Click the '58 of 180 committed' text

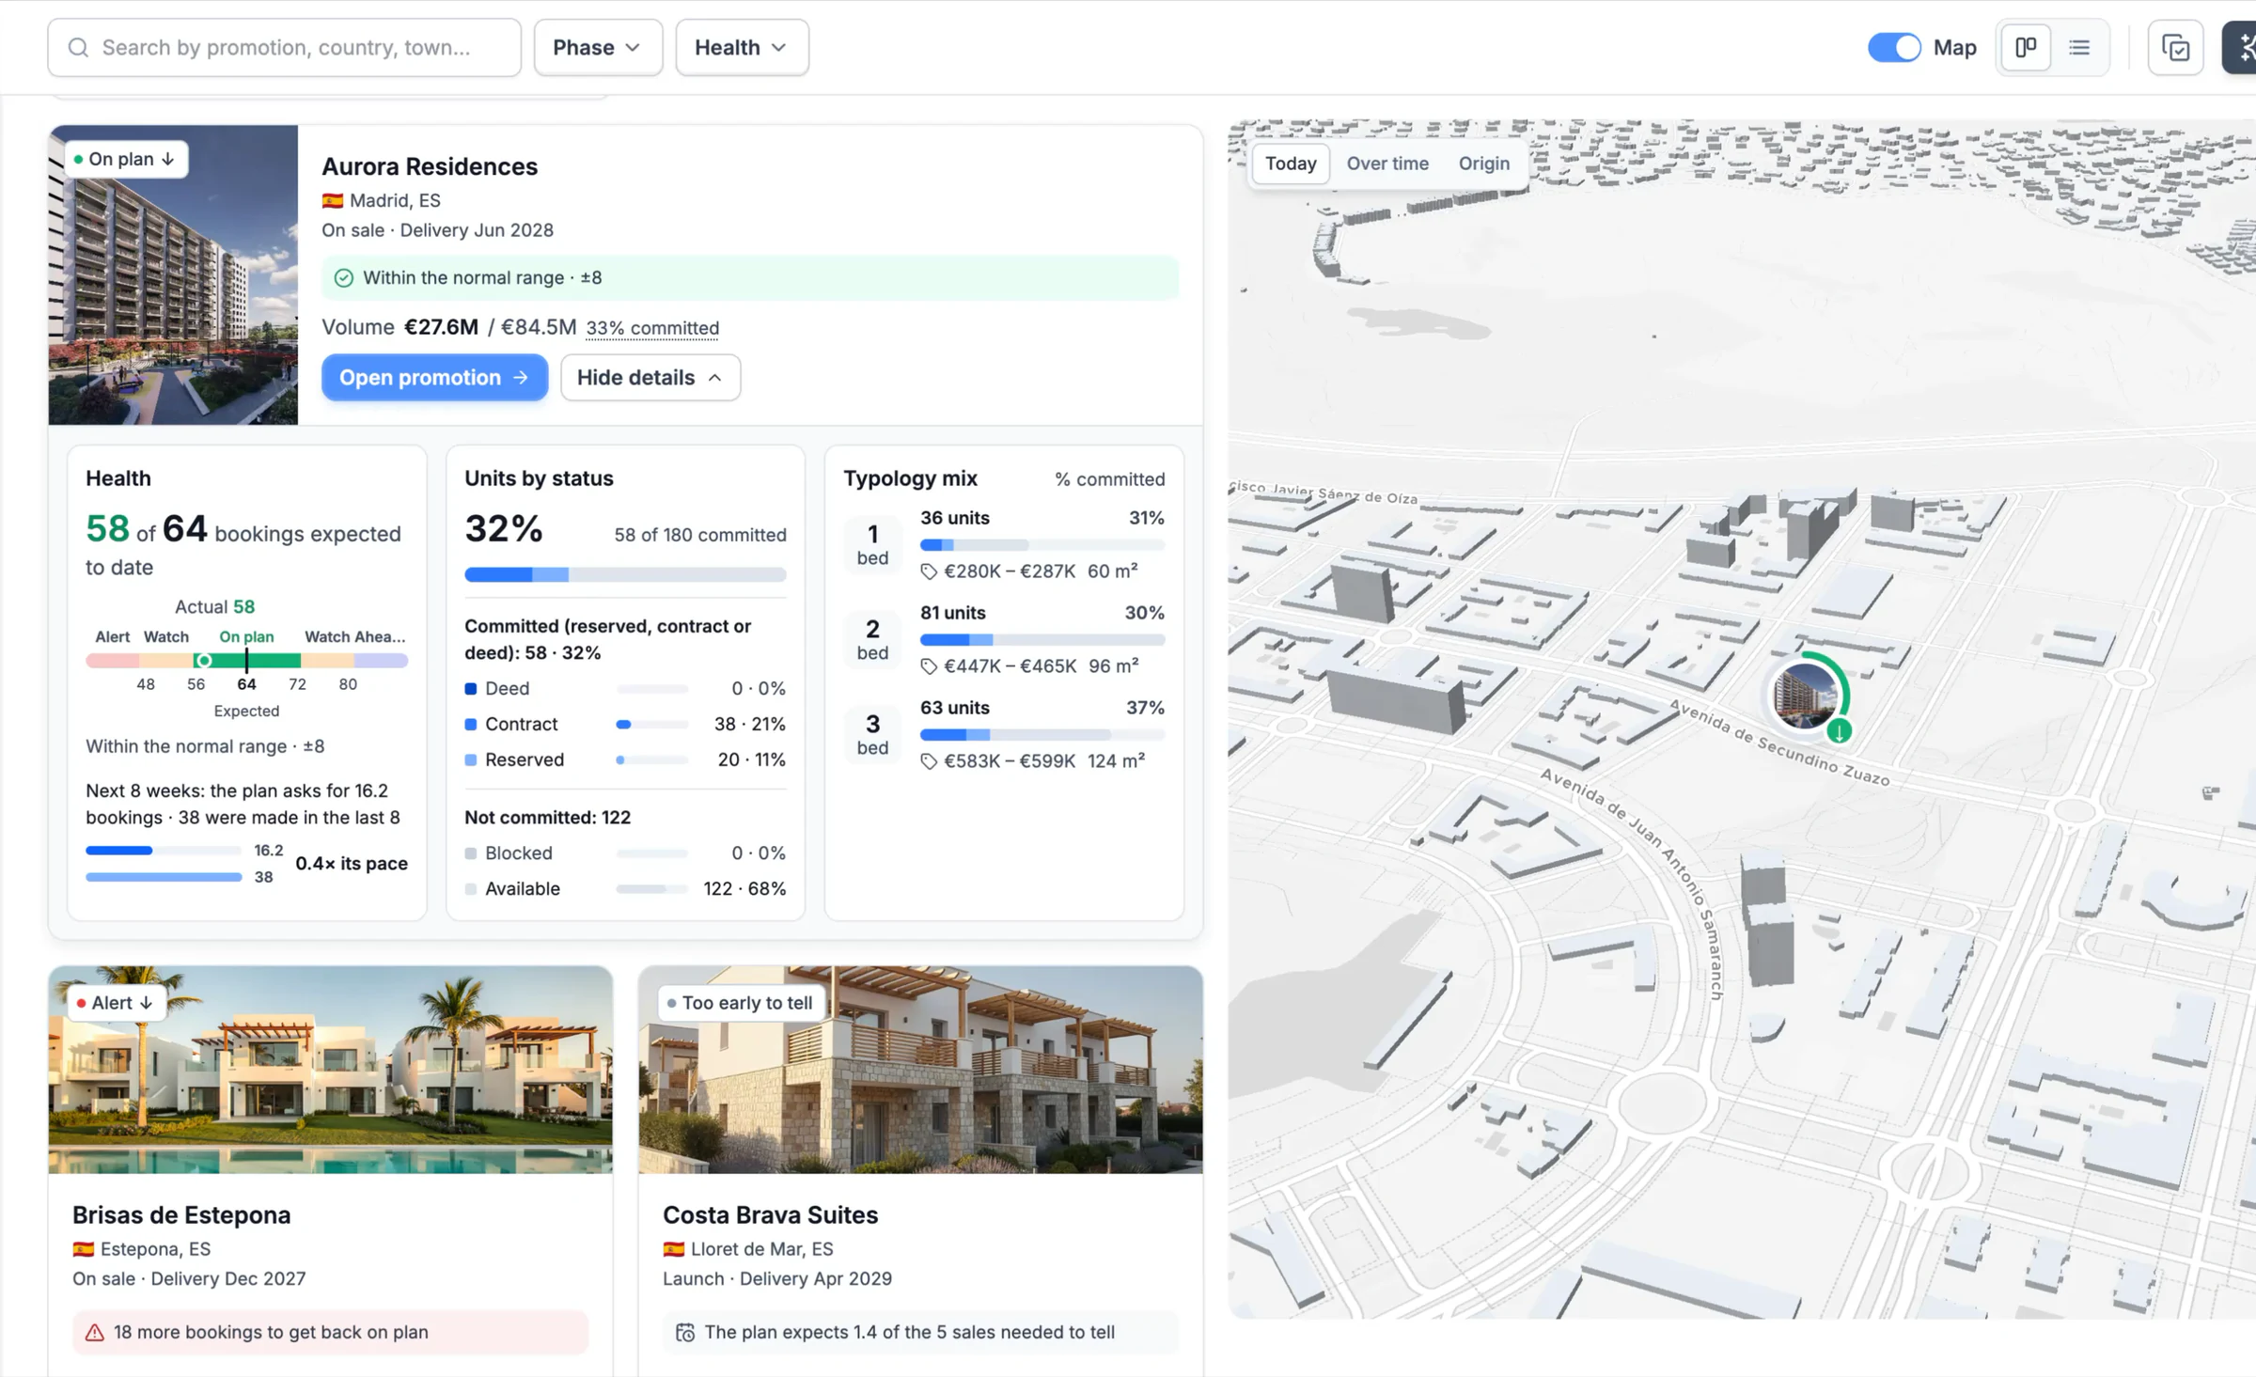700,535
